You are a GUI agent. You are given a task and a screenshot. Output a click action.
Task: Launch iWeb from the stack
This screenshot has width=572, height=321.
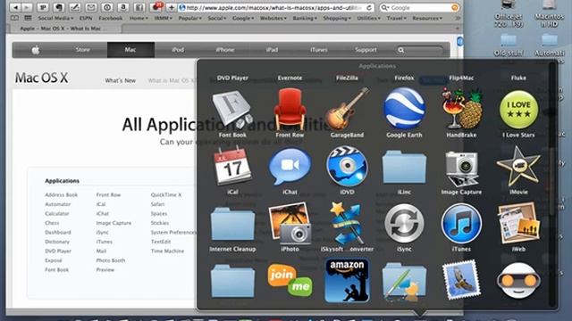coord(518,224)
